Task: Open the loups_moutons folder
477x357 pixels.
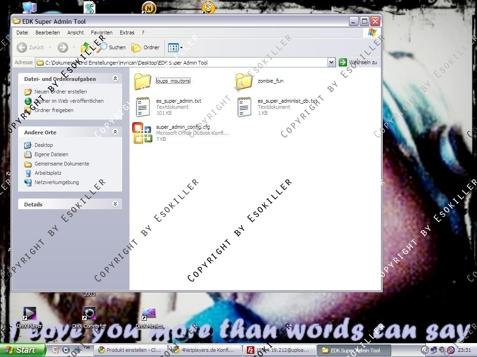Action: (x=143, y=81)
